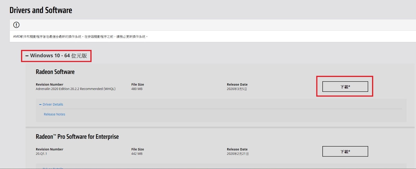The width and height of the screenshot is (416, 169).
Task: Select release date 2020年2月21日
Action: [x=238, y=154]
